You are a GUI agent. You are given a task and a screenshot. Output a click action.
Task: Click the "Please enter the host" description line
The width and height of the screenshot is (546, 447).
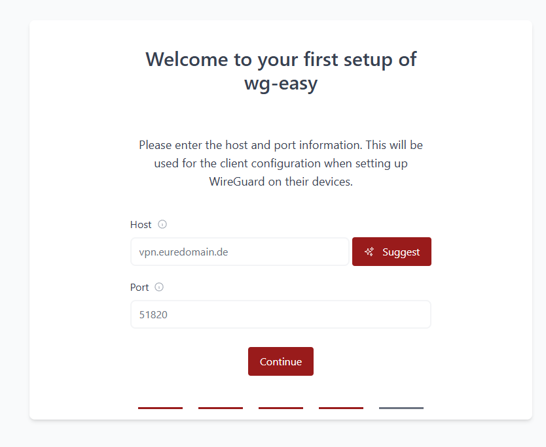(281, 144)
